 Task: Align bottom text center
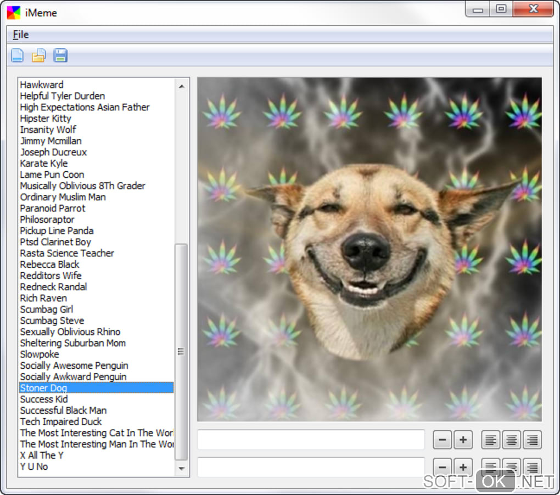[x=512, y=467]
